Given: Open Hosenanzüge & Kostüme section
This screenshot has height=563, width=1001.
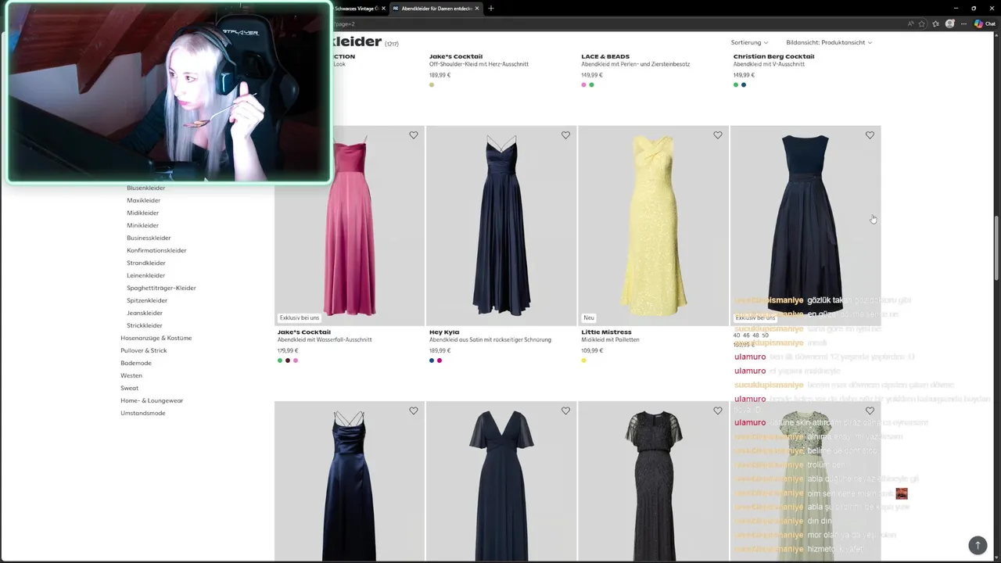Looking at the screenshot, I should 156,338.
